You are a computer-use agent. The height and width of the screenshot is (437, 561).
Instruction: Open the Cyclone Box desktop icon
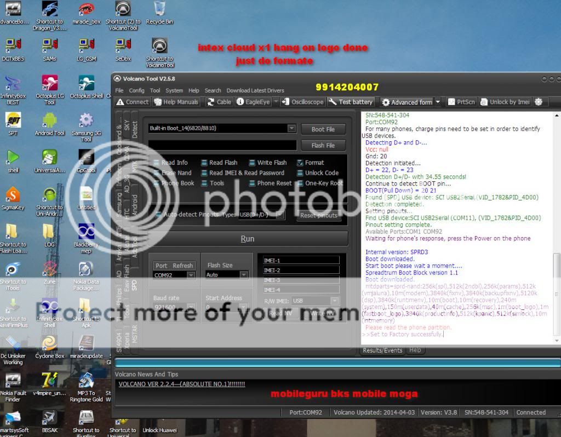click(50, 347)
